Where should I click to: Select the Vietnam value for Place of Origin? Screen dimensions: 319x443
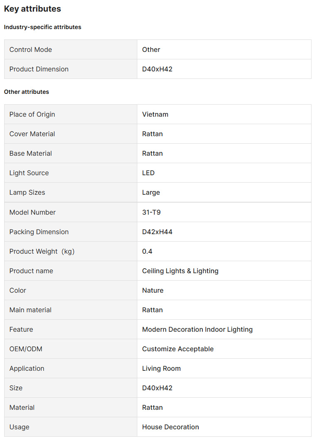point(155,114)
